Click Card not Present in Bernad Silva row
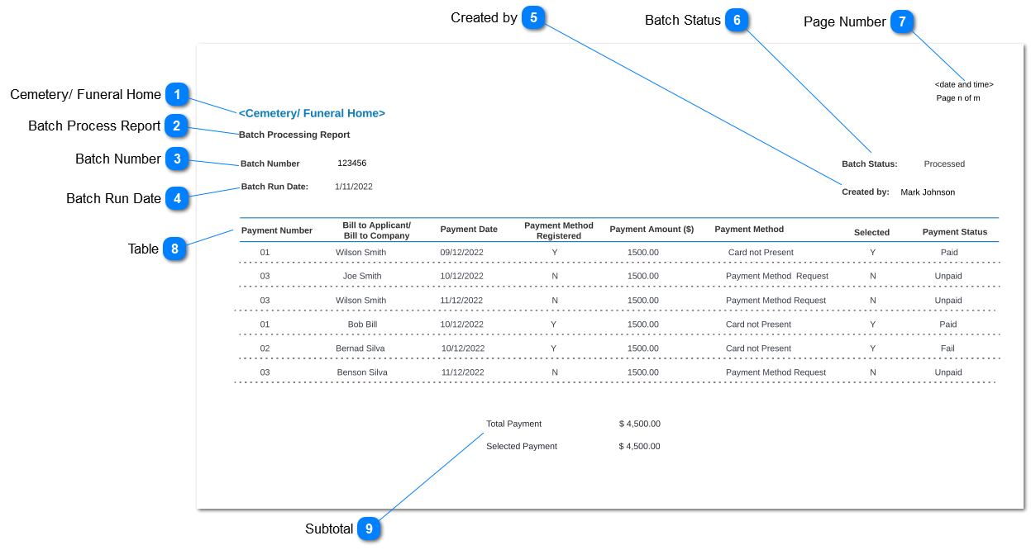 point(758,348)
